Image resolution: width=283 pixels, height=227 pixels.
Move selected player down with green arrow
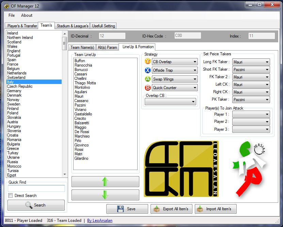tap(105, 195)
